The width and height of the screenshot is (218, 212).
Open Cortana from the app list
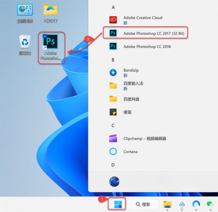(x=130, y=152)
